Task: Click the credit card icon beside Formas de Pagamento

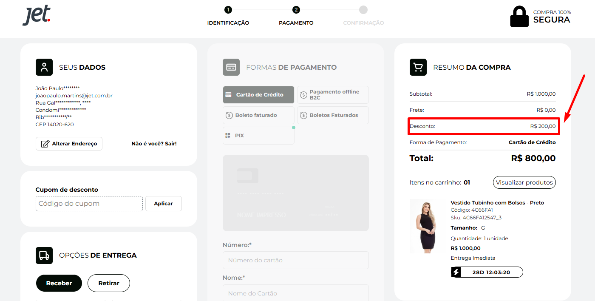Action: tap(231, 67)
